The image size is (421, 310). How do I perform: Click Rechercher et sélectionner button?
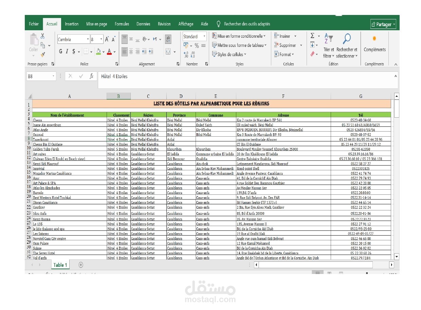coord(347,46)
